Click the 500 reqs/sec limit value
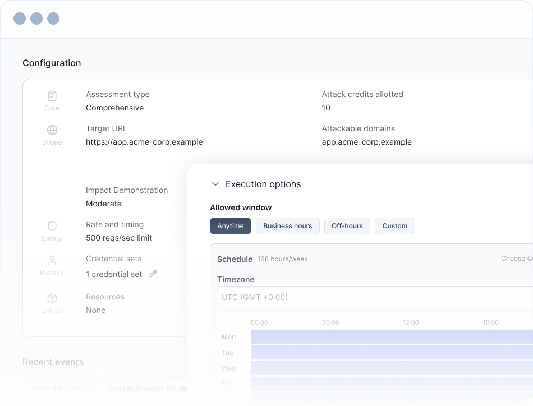Image resolution: width=533 pixels, height=406 pixels. click(x=119, y=238)
